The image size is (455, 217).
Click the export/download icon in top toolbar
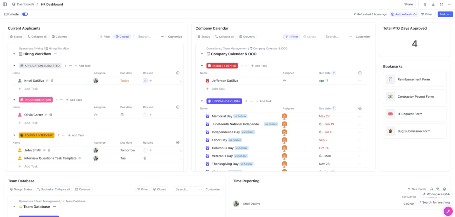click(x=433, y=4)
